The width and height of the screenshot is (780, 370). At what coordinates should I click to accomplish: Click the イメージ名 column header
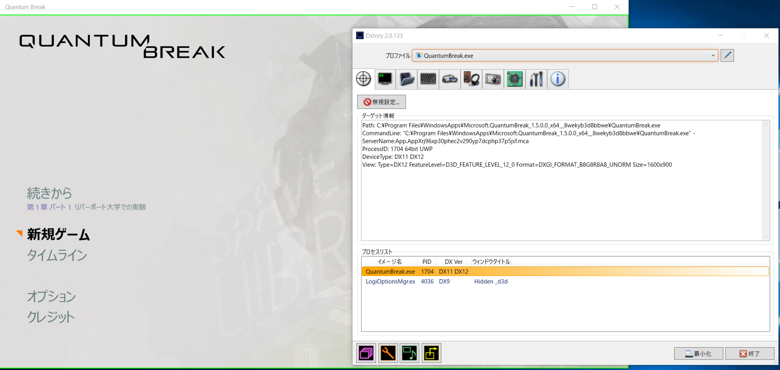[x=390, y=261]
